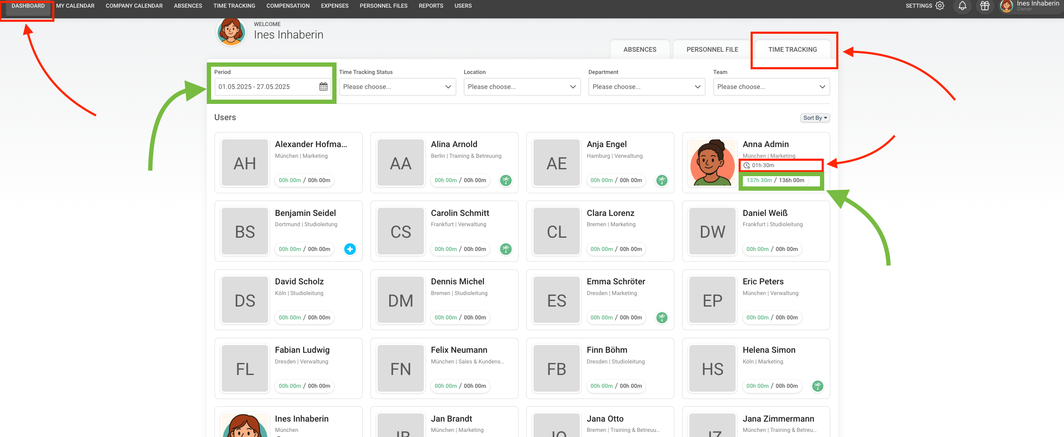Click palm tree absence icon on Anja Engel
The height and width of the screenshot is (437, 1064).
click(662, 180)
